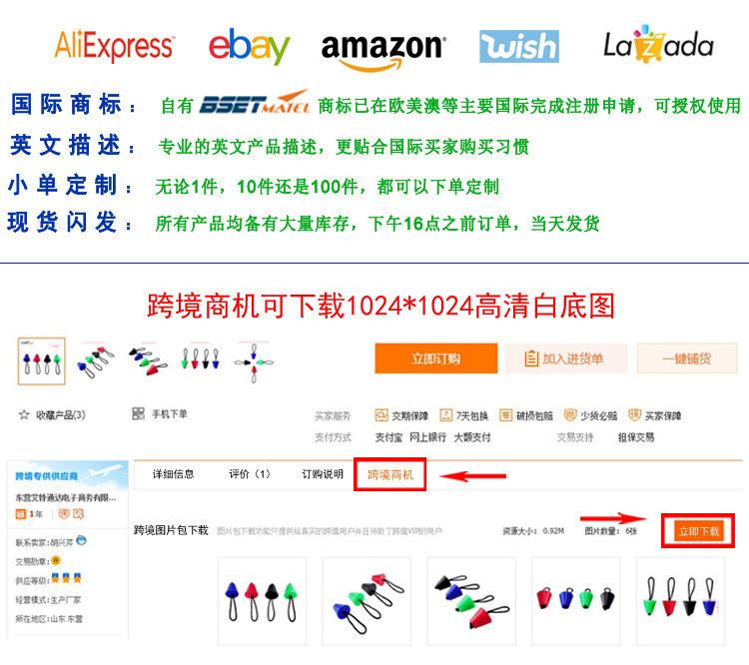The image size is (749, 665).
Task: Click the 加入进货单 button
Action: (566, 358)
